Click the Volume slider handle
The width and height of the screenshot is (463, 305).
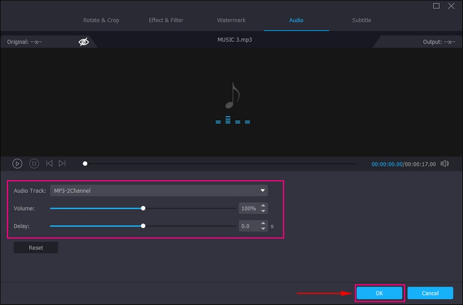coord(143,209)
